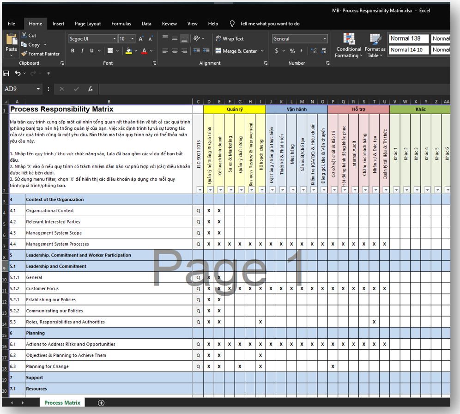
Task: Click Increase Decimal icon
Action: 314,51
